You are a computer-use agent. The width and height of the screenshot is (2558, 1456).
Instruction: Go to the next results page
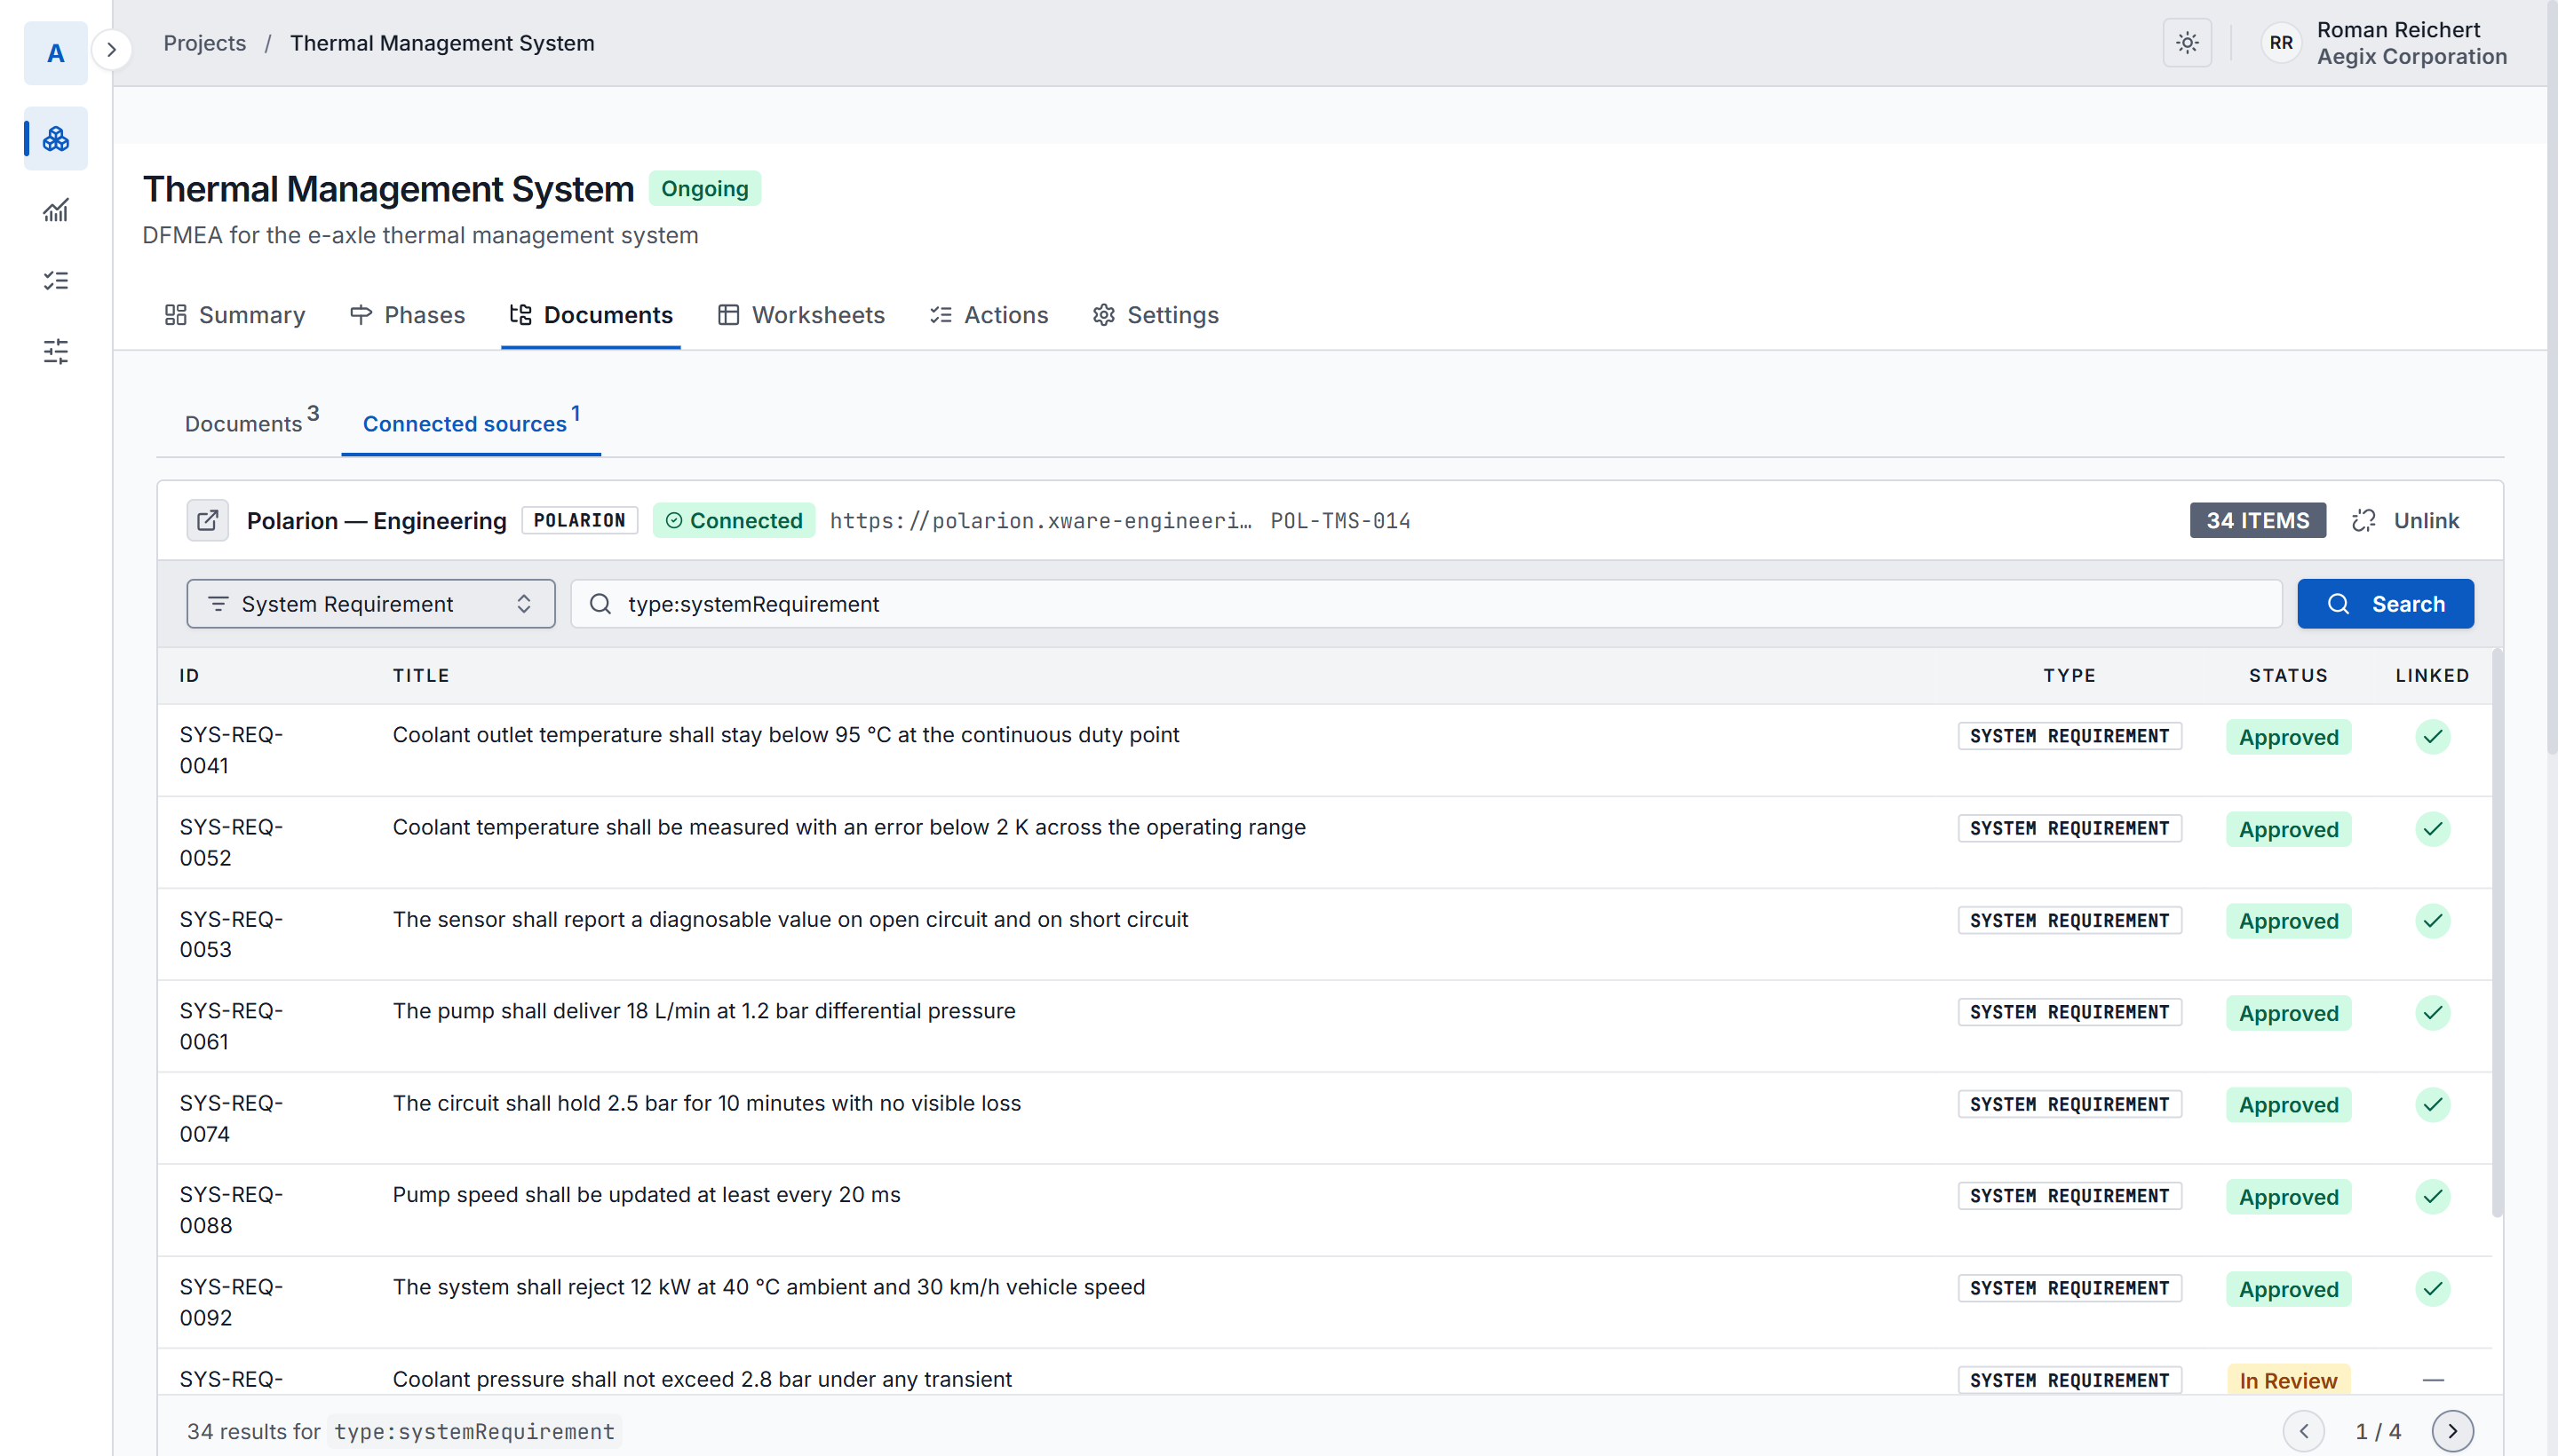coord(2452,1431)
